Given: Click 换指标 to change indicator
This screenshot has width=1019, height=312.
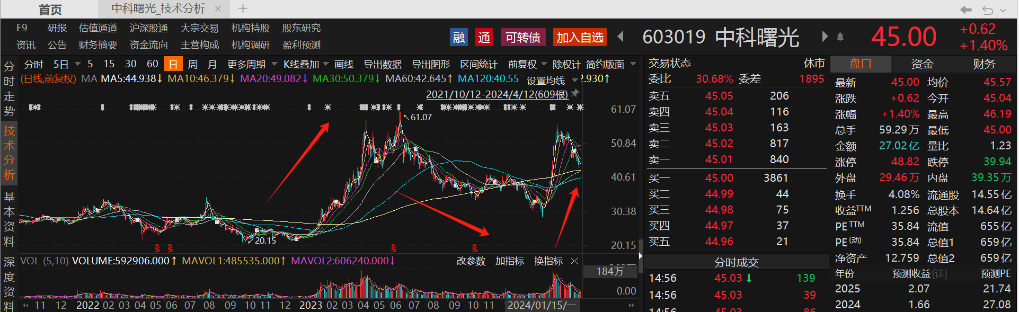Looking at the screenshot, I should [548, 261].
